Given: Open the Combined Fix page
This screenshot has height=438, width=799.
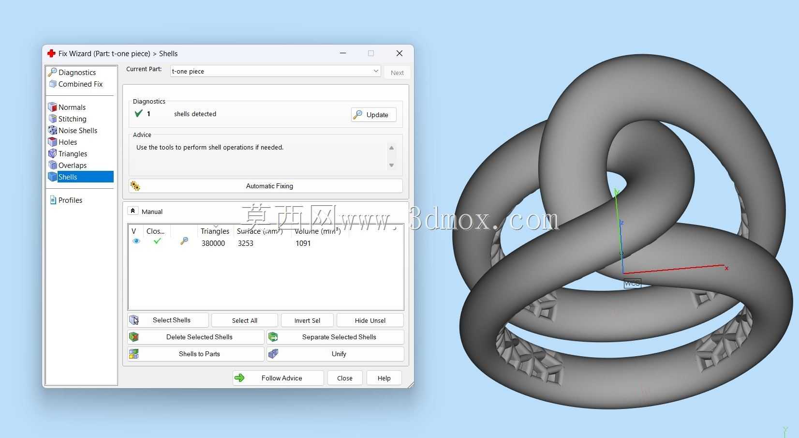Looking at the screenshot, I should pos(80,84).
